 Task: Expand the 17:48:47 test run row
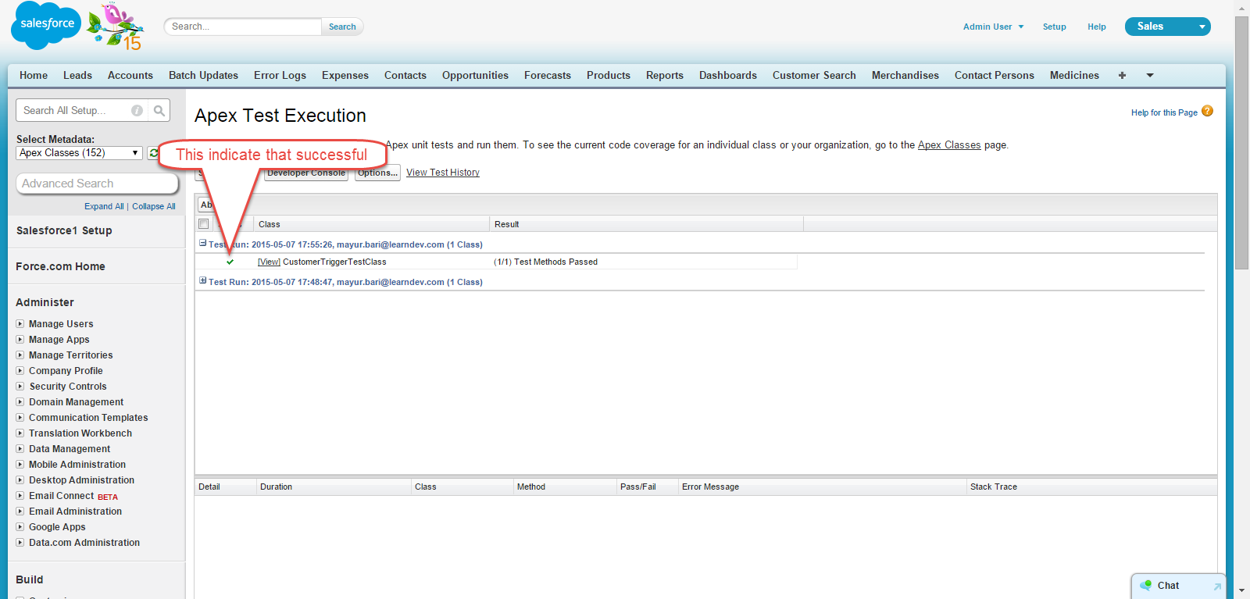(x=203, y=281)
